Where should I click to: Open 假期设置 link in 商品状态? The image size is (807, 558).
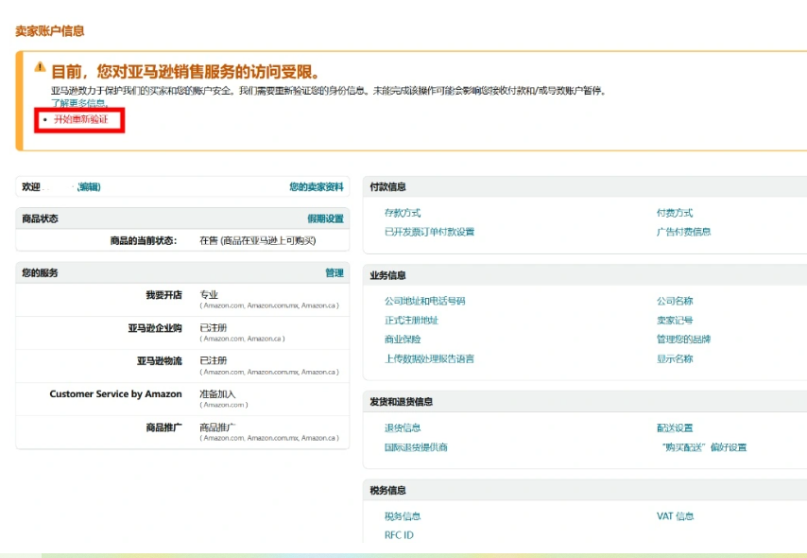click(325, 219)
